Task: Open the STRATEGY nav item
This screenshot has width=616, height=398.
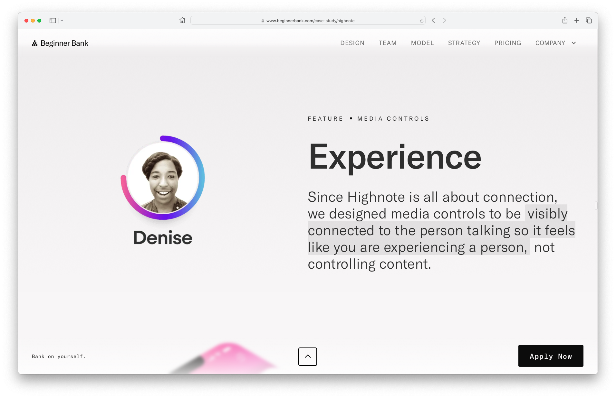Action: [464, 43]
